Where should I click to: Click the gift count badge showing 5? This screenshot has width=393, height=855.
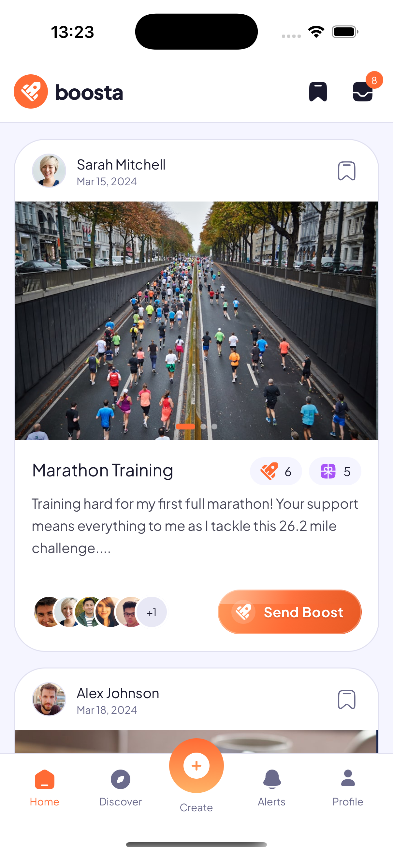click(x=335, y=471)
